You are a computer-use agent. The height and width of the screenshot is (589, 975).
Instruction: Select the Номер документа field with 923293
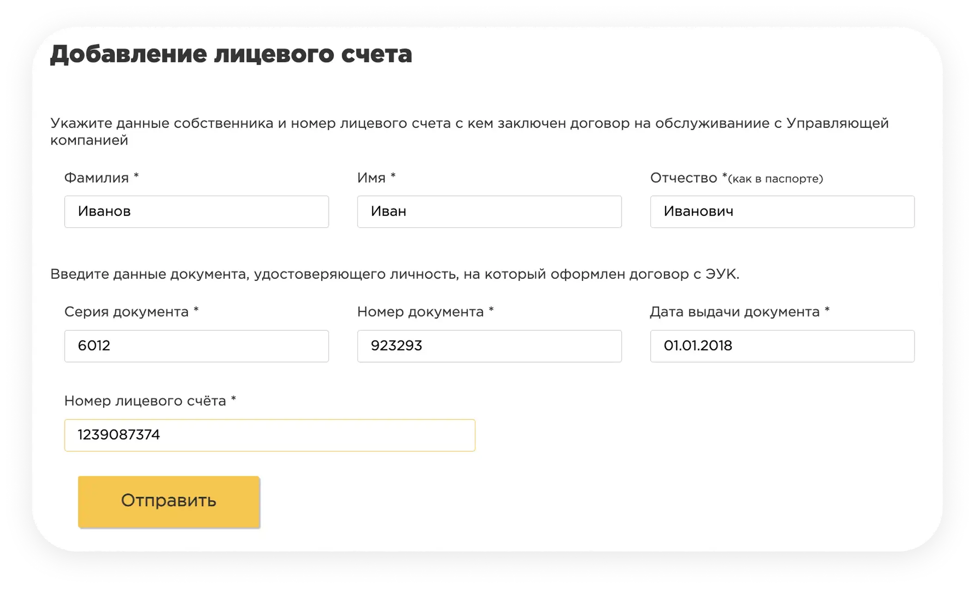[490, 346]
